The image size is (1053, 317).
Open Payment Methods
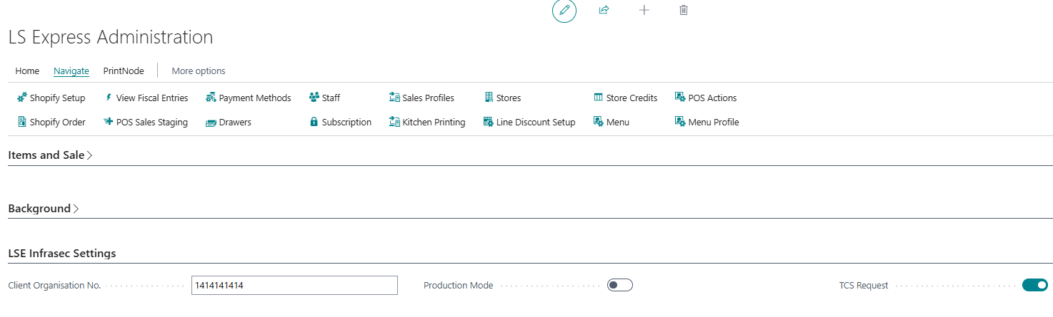point(248,98)
